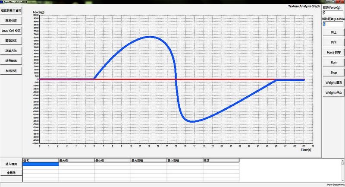Click the 最大值 column header
The image size is (345, 187).
(x=76, y=160)
